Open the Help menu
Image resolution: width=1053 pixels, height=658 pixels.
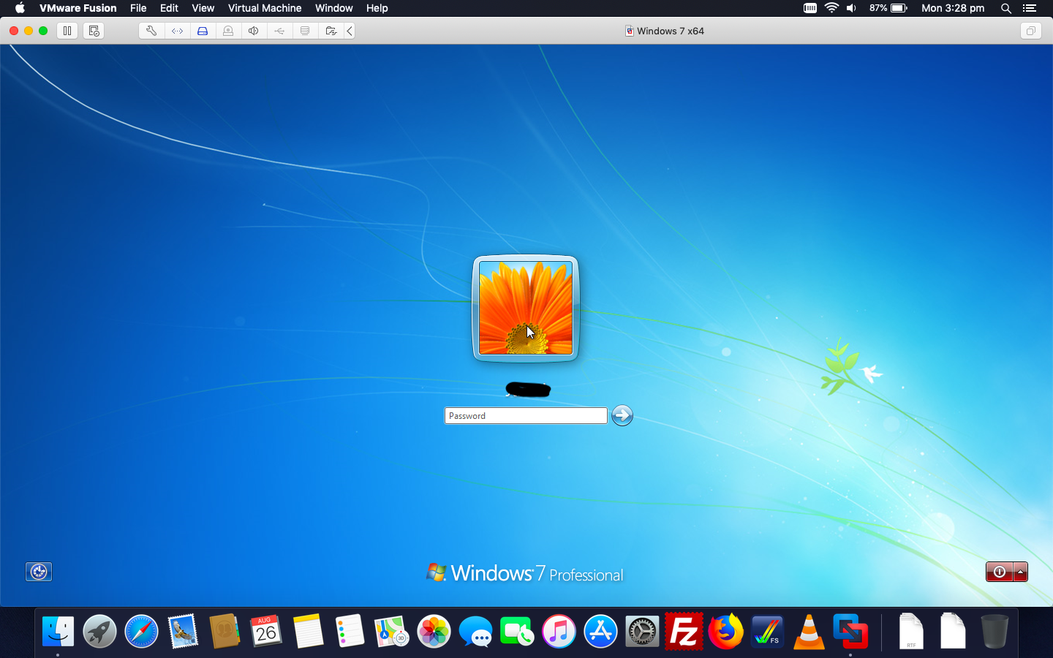click(377, 8)
